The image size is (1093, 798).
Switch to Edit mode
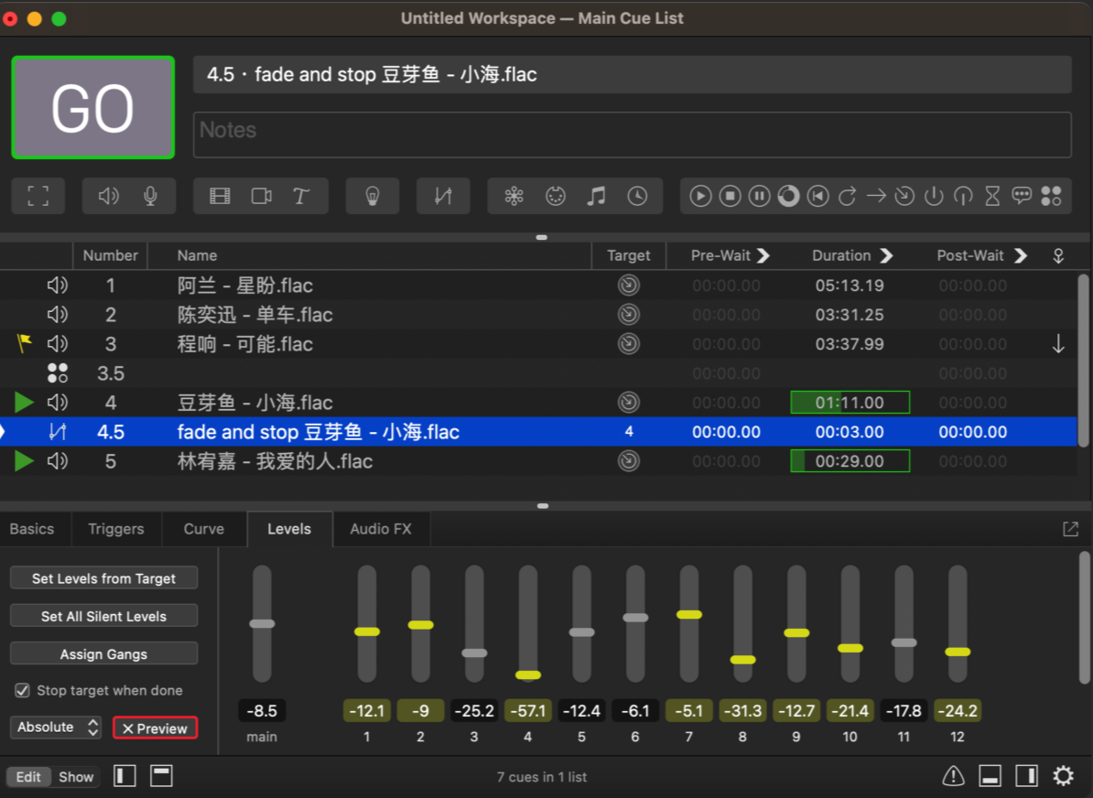click(x=28, y=776)
